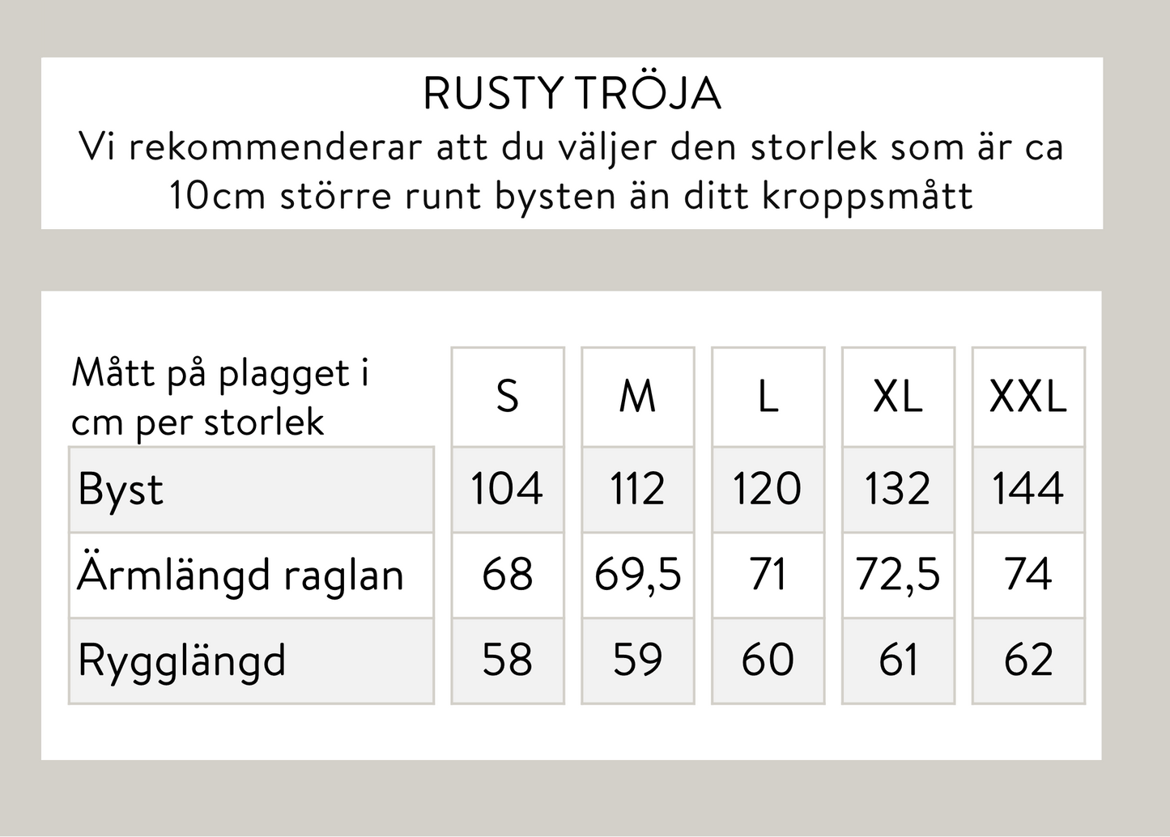Screen dimensions: 1170x837
Task: Select the Rygglängd row label
Action: [x=251, y=661]
